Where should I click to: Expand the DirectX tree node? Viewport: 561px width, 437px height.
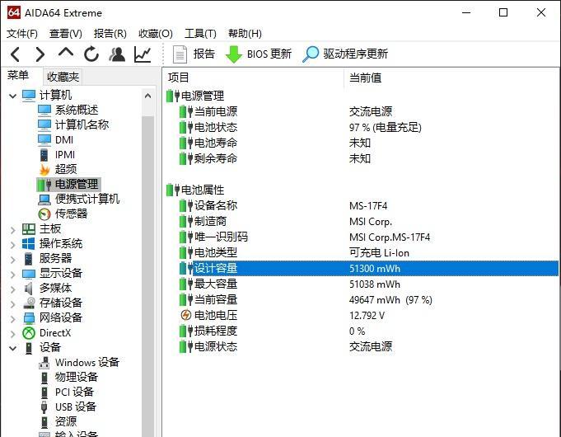click(13, 334)
